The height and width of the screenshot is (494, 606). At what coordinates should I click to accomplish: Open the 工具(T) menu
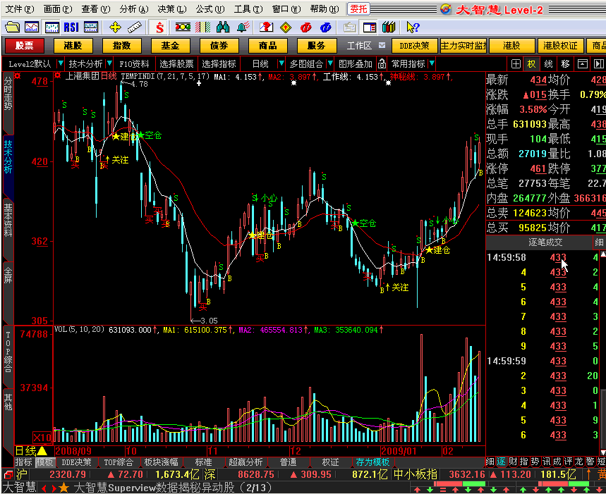click(248, 8)
